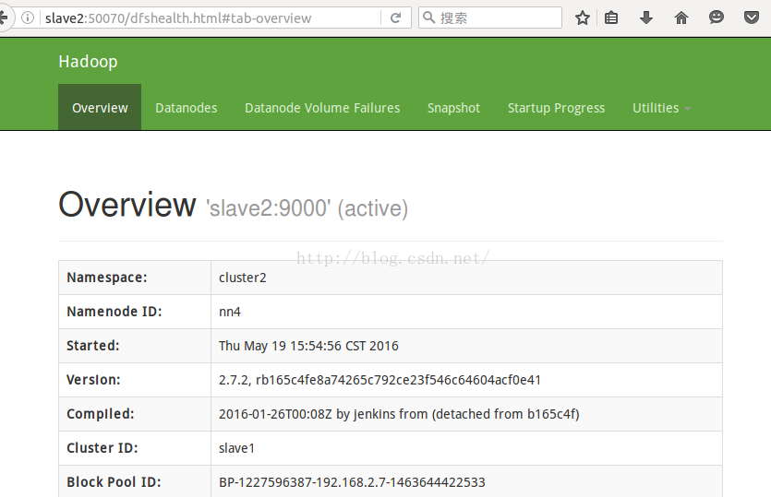This screenshot has height=497, width=771.
Task: Click the browser back arrow button
Action: point(4,18)
